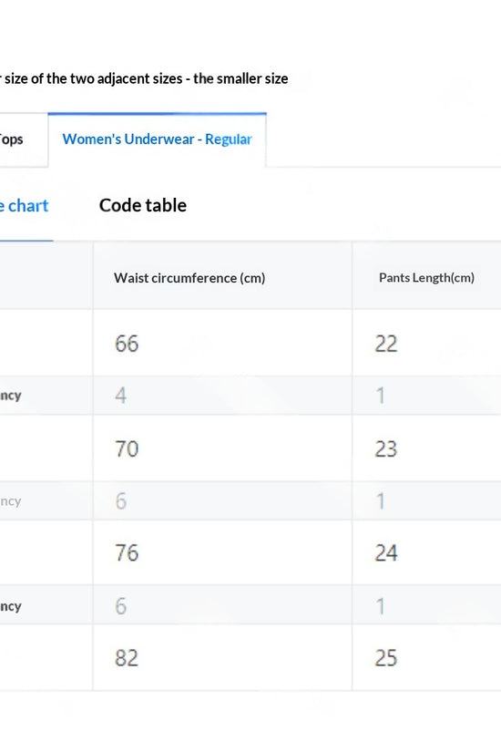Click waist difference value 4
Image resolution: width=501 pixels, height=752 pixels.
121,396
